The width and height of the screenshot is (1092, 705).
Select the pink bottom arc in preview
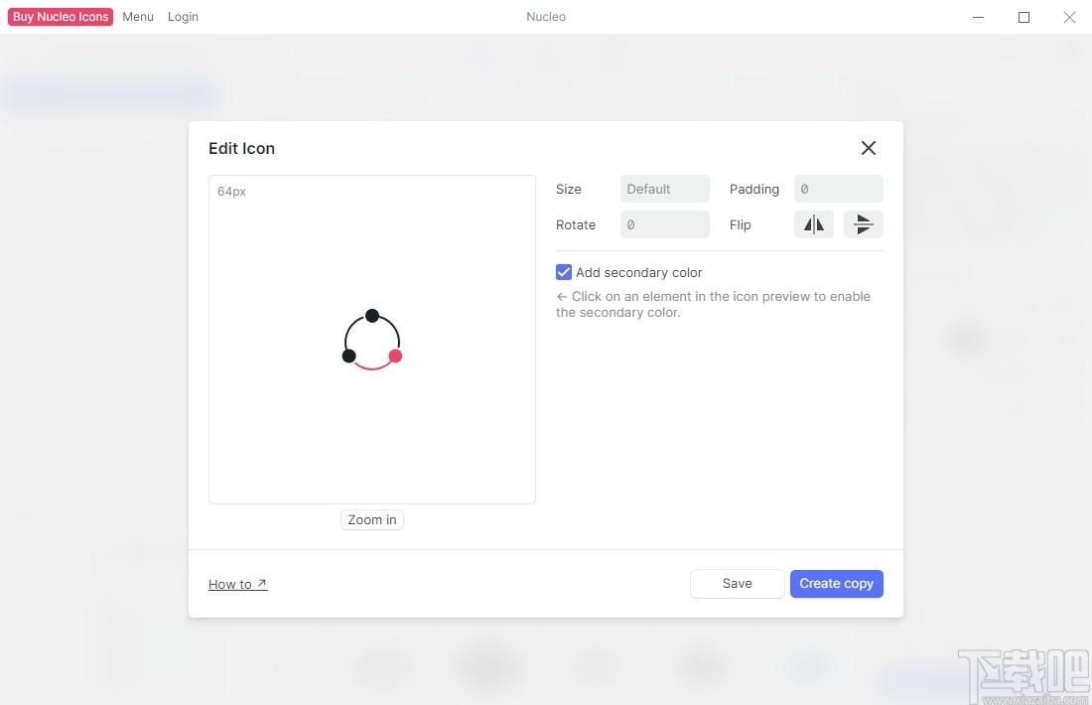coord(372,368)
